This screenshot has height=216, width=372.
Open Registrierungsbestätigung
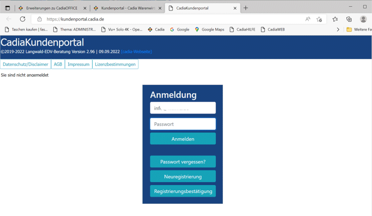(183, 191)
